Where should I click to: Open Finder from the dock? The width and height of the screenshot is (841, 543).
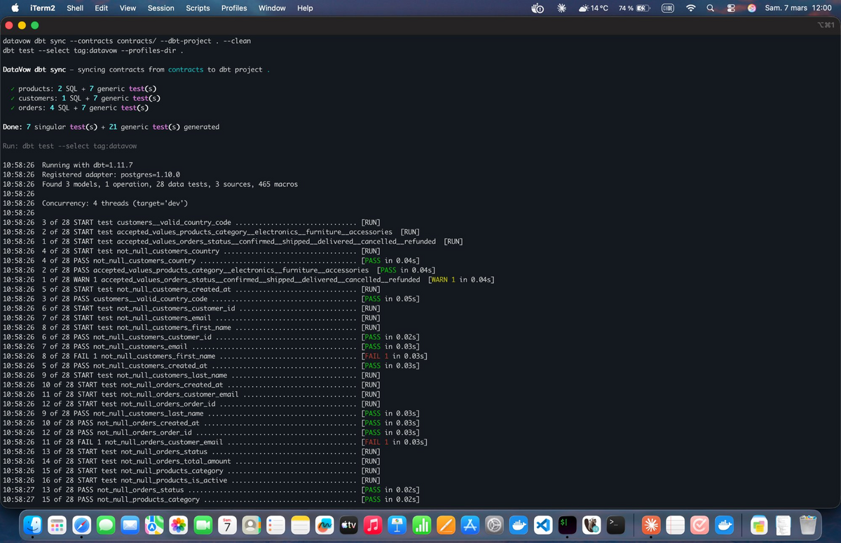(x=32, y=524)
